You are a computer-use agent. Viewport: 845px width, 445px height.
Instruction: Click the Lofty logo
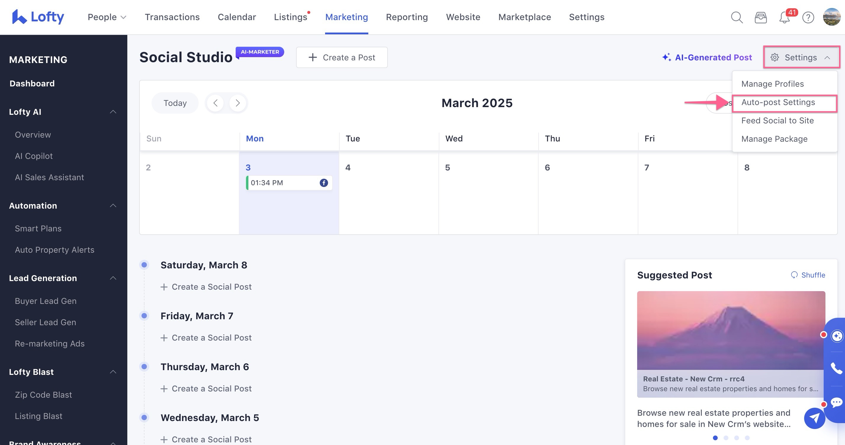38,17
